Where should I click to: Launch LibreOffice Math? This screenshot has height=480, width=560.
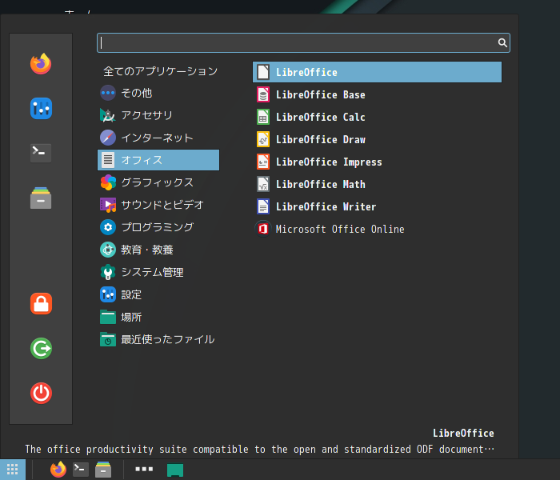[377, 184]
